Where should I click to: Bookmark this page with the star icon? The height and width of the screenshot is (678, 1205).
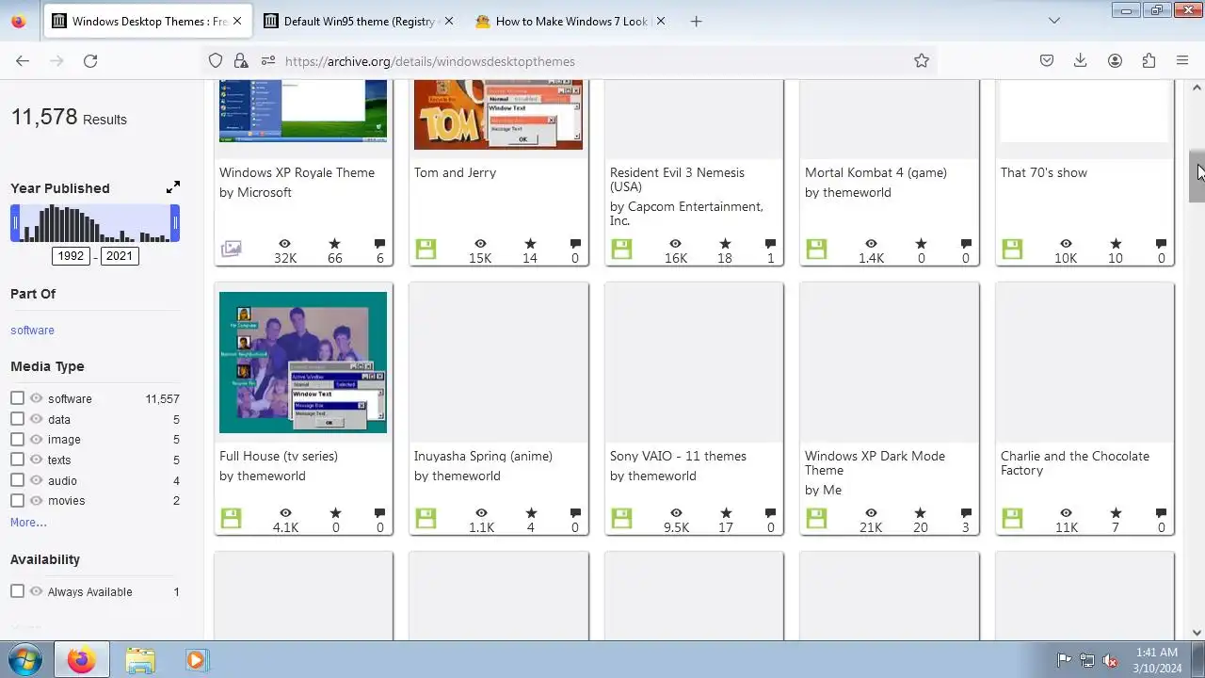(922, 61)
